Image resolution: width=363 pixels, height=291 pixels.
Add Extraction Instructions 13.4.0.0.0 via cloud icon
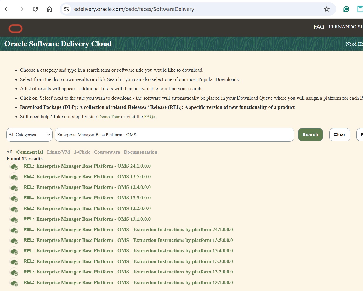click(14, 251)
